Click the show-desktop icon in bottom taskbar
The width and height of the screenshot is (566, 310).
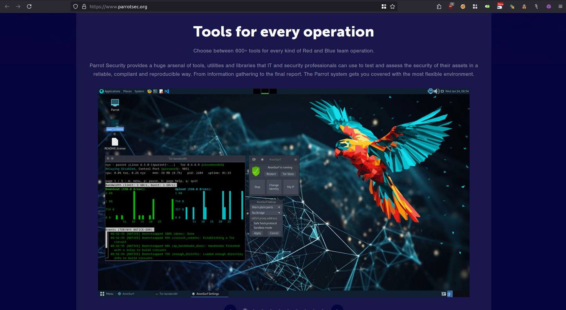[444, 294]
